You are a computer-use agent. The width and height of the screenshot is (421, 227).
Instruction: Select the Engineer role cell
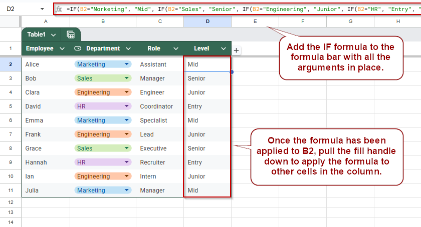pos(160,92)
